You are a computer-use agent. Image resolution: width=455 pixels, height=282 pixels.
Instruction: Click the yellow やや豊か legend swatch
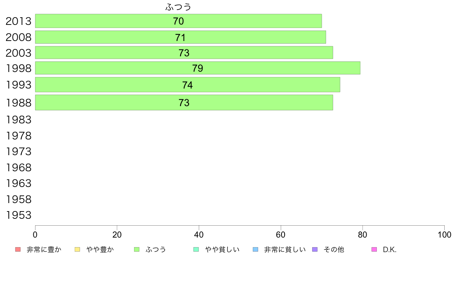coord(77,249)
